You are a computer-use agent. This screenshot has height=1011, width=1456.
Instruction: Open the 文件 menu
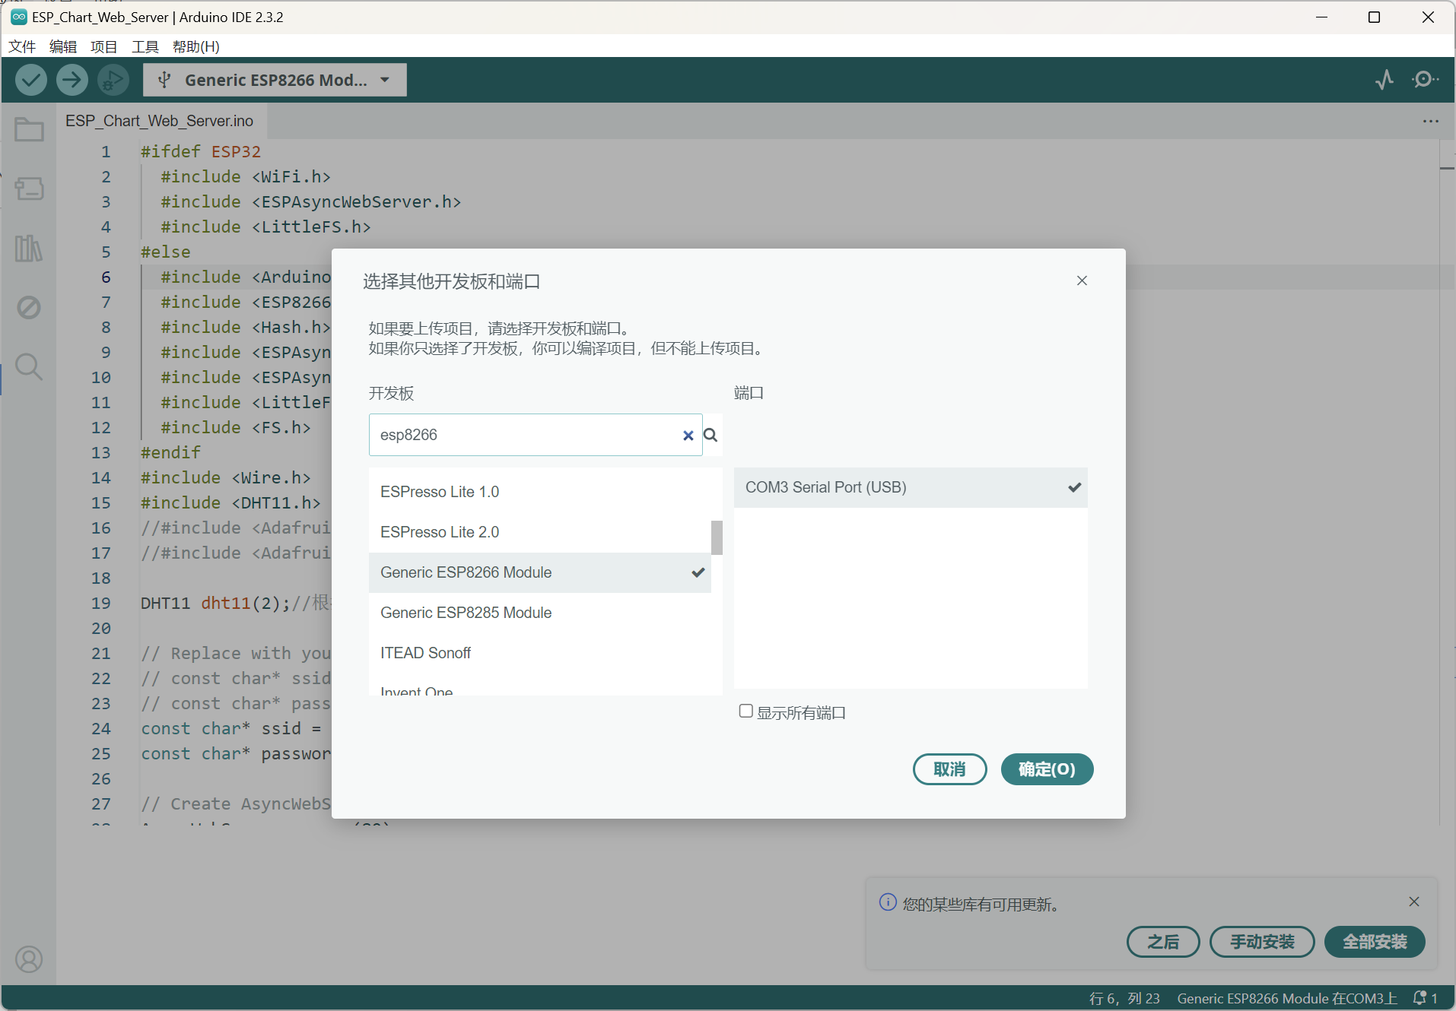click(x=22, y=46)
